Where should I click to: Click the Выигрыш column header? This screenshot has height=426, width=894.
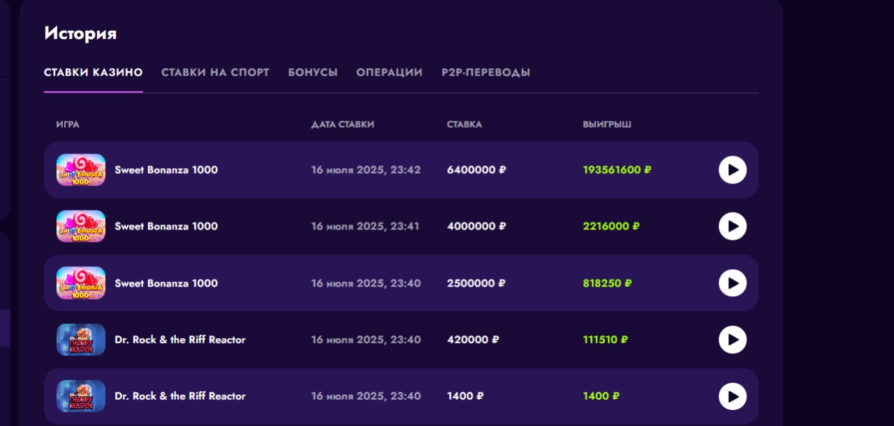(607, 125)
